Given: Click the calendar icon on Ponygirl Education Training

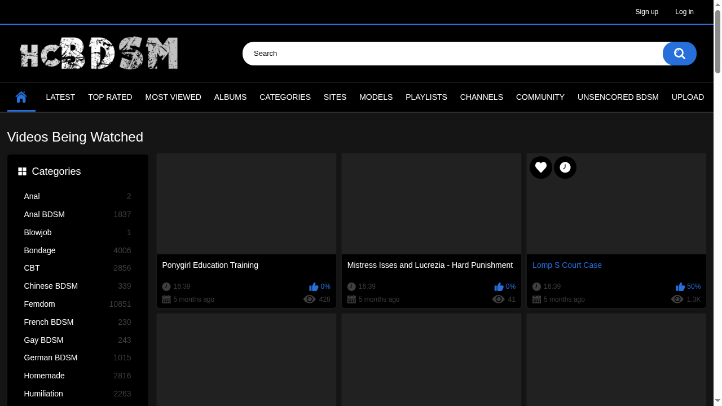Looking at the screenshot, I should click(x=166, y=299).
